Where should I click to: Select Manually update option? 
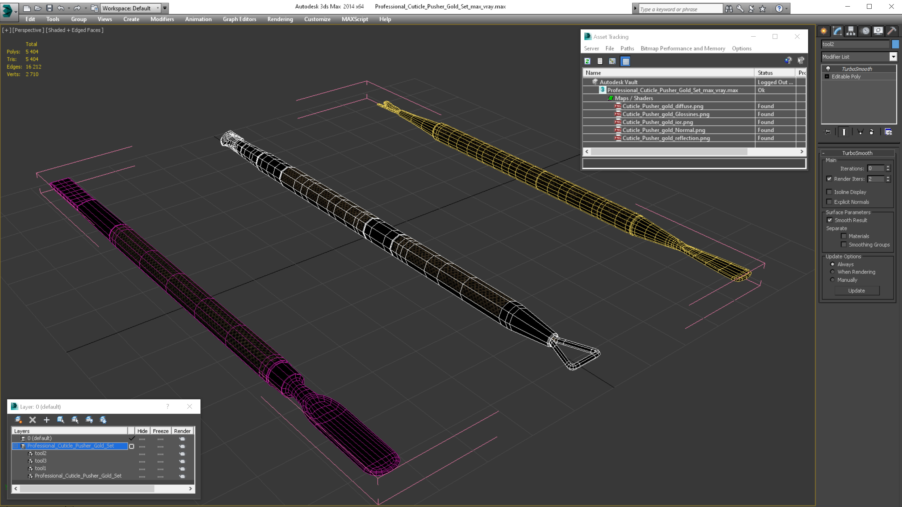pos(833,279)
